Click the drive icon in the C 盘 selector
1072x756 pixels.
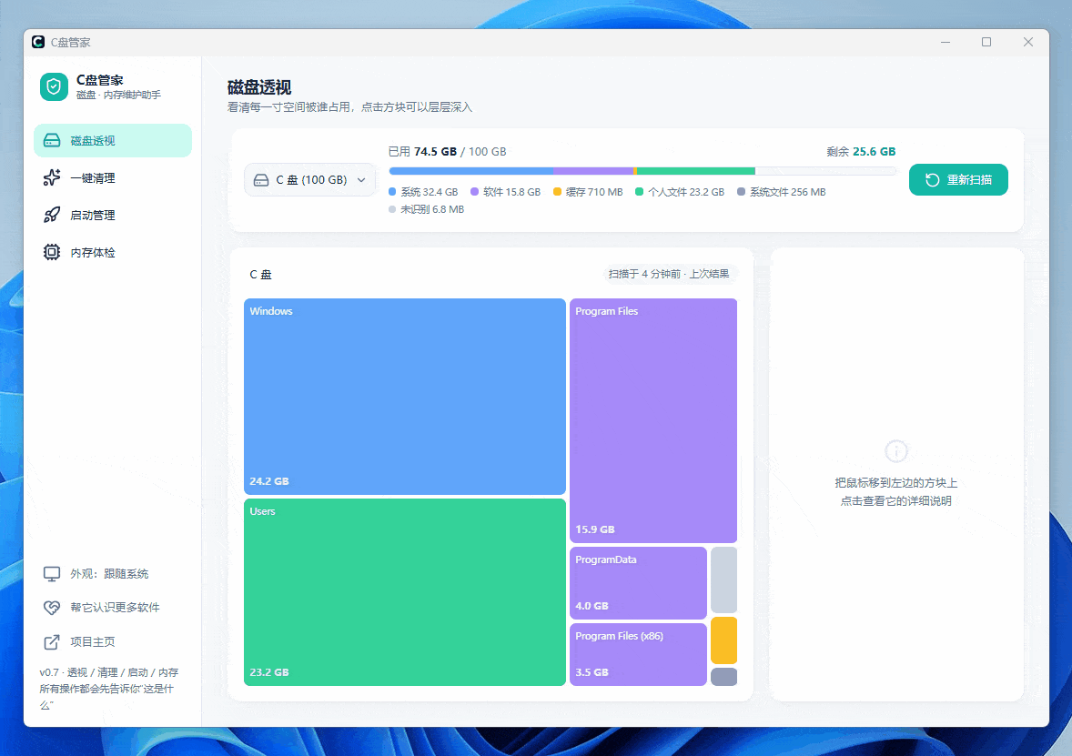click(261, 180)
